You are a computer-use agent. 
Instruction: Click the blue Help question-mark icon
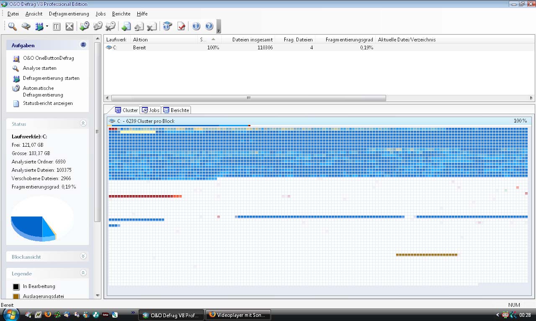(209, 26)
